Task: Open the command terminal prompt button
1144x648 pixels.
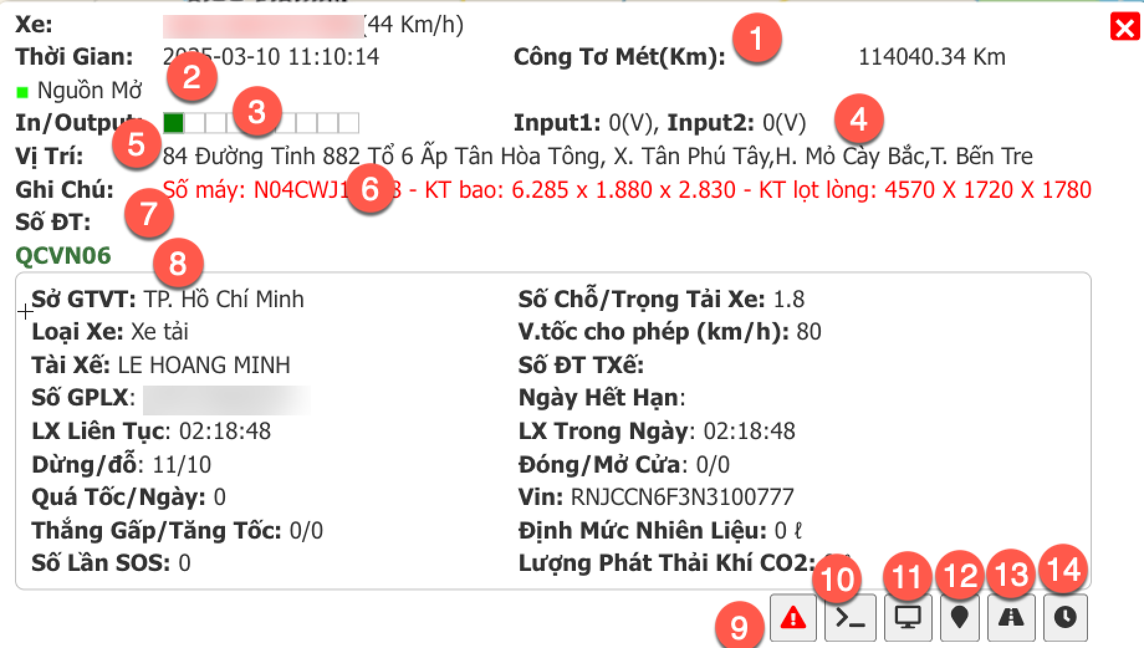Action: (x=850, y=618)
